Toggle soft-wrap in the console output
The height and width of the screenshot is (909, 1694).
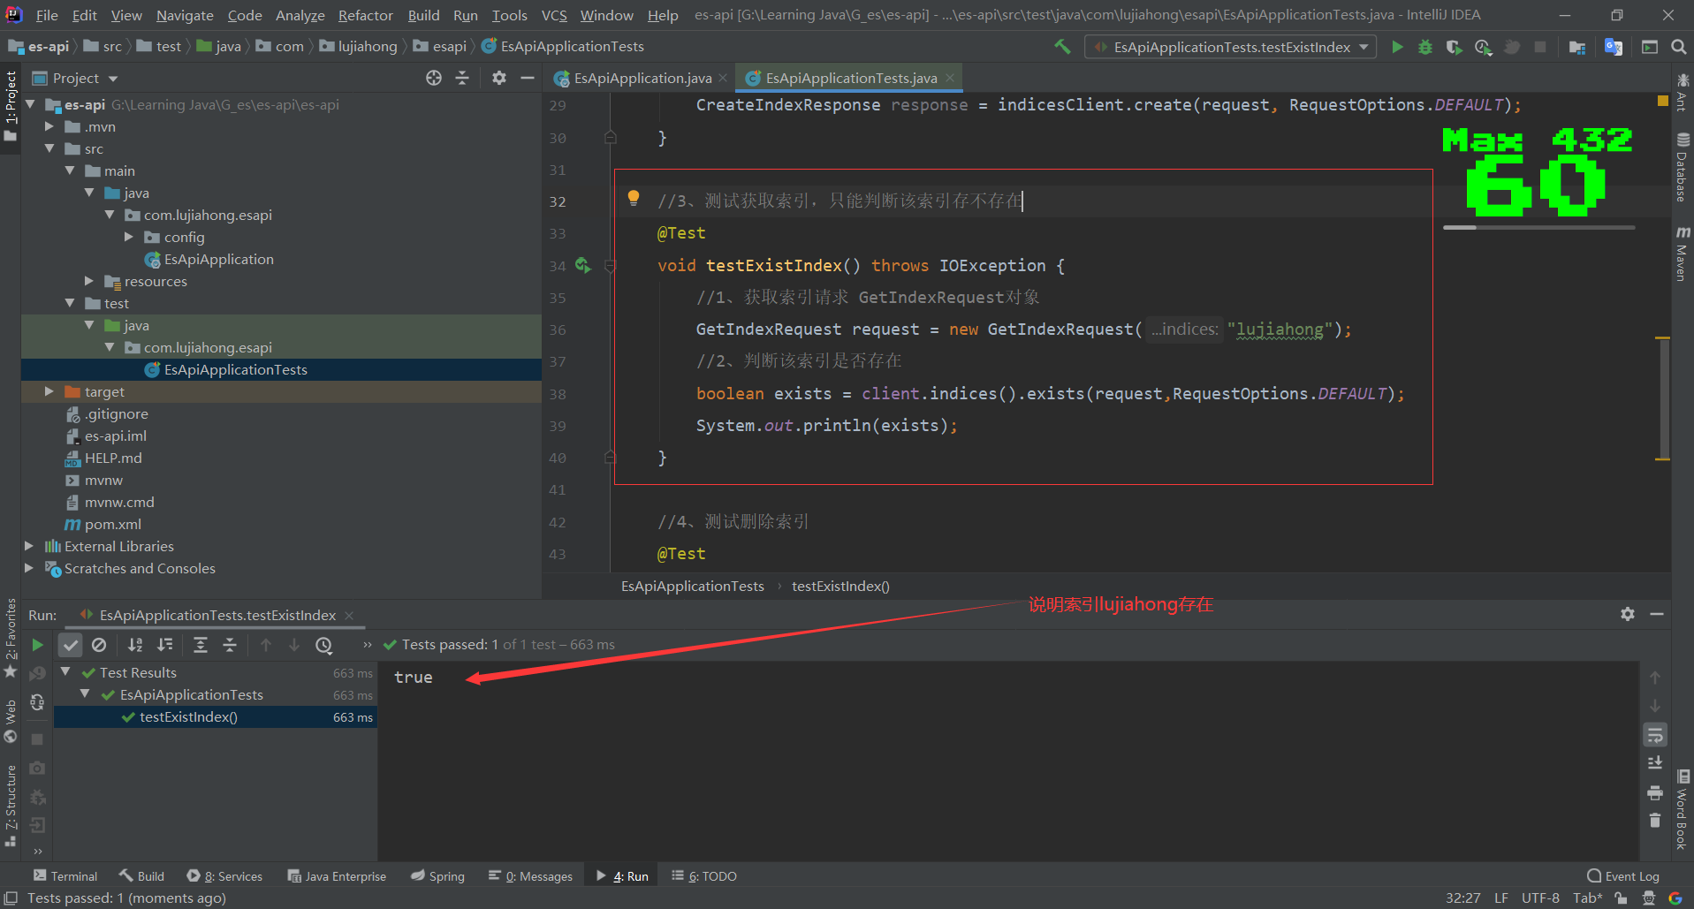[1654, 734]
